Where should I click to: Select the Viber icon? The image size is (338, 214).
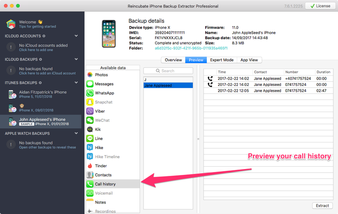point(90,111)
